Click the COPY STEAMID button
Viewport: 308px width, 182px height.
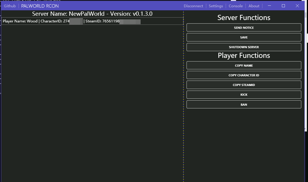tap(244, 85)
